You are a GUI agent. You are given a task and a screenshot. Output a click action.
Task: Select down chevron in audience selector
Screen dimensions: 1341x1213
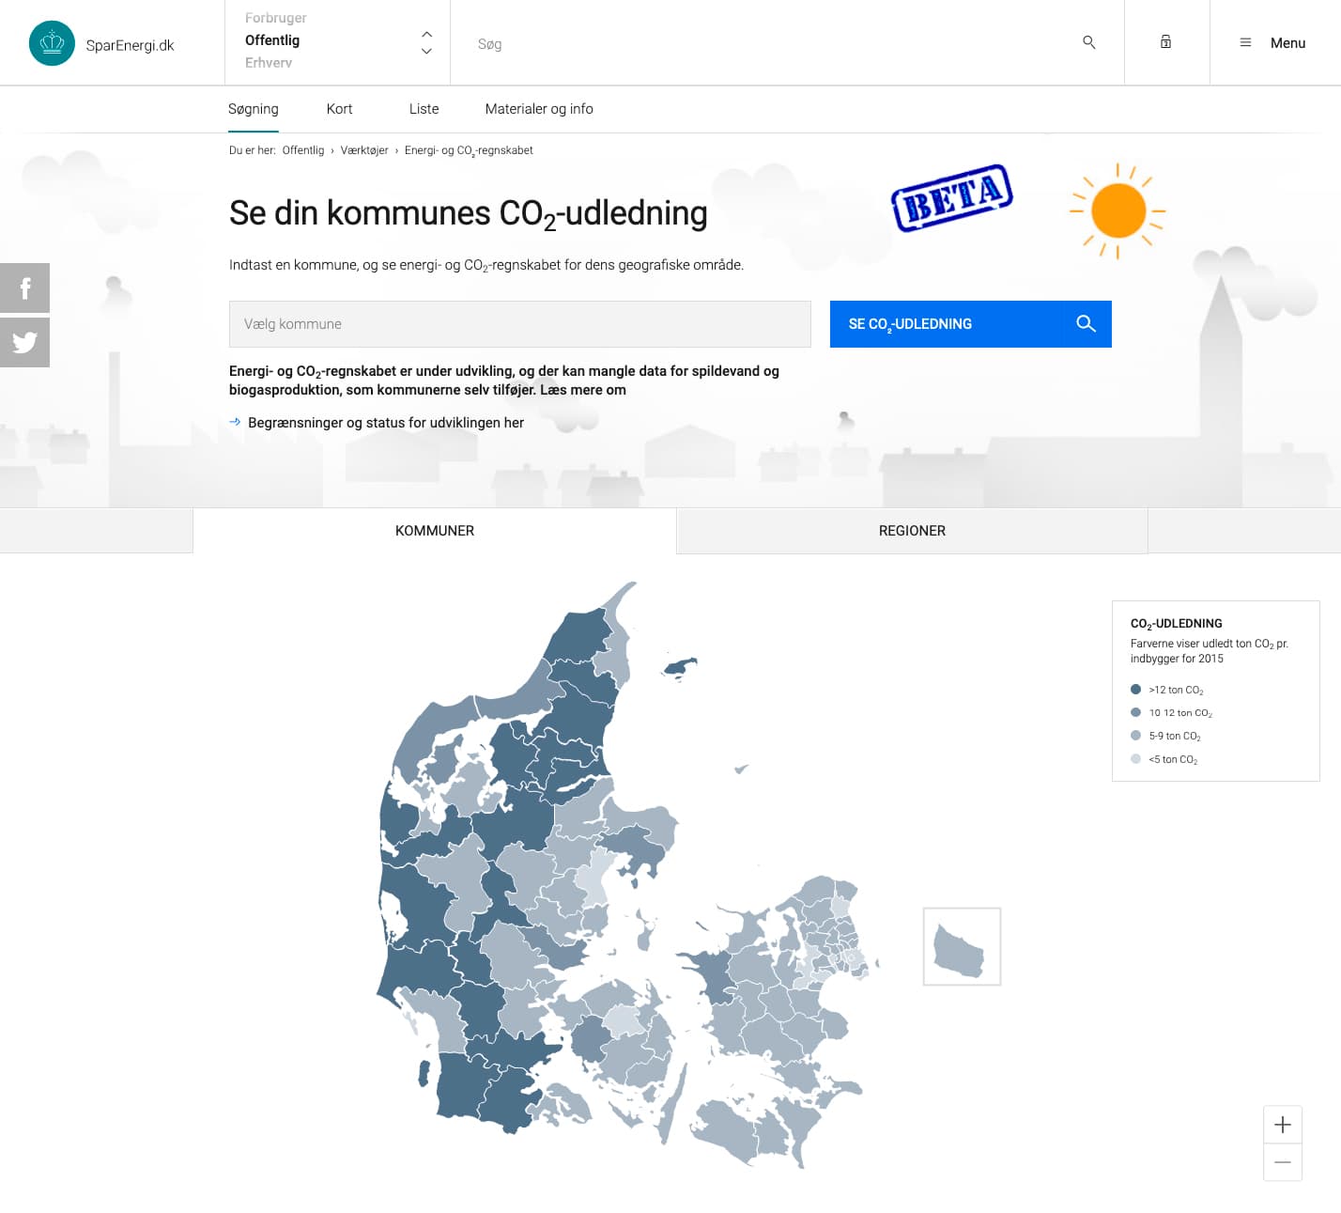tap(426, 52)
